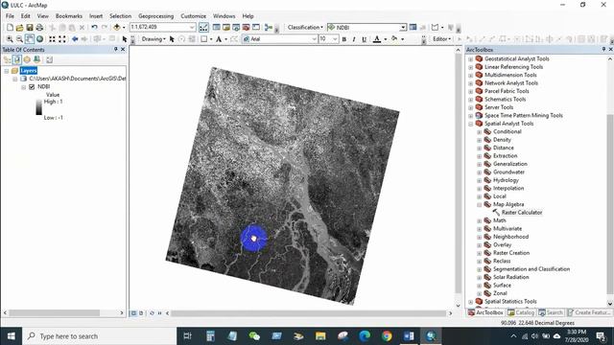
Task: Expand Geostatistical Analyst Tools toolbox
Action: coord(471,59)
